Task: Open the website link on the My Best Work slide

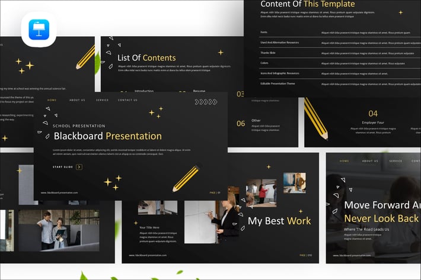Action: pos(148,255)
